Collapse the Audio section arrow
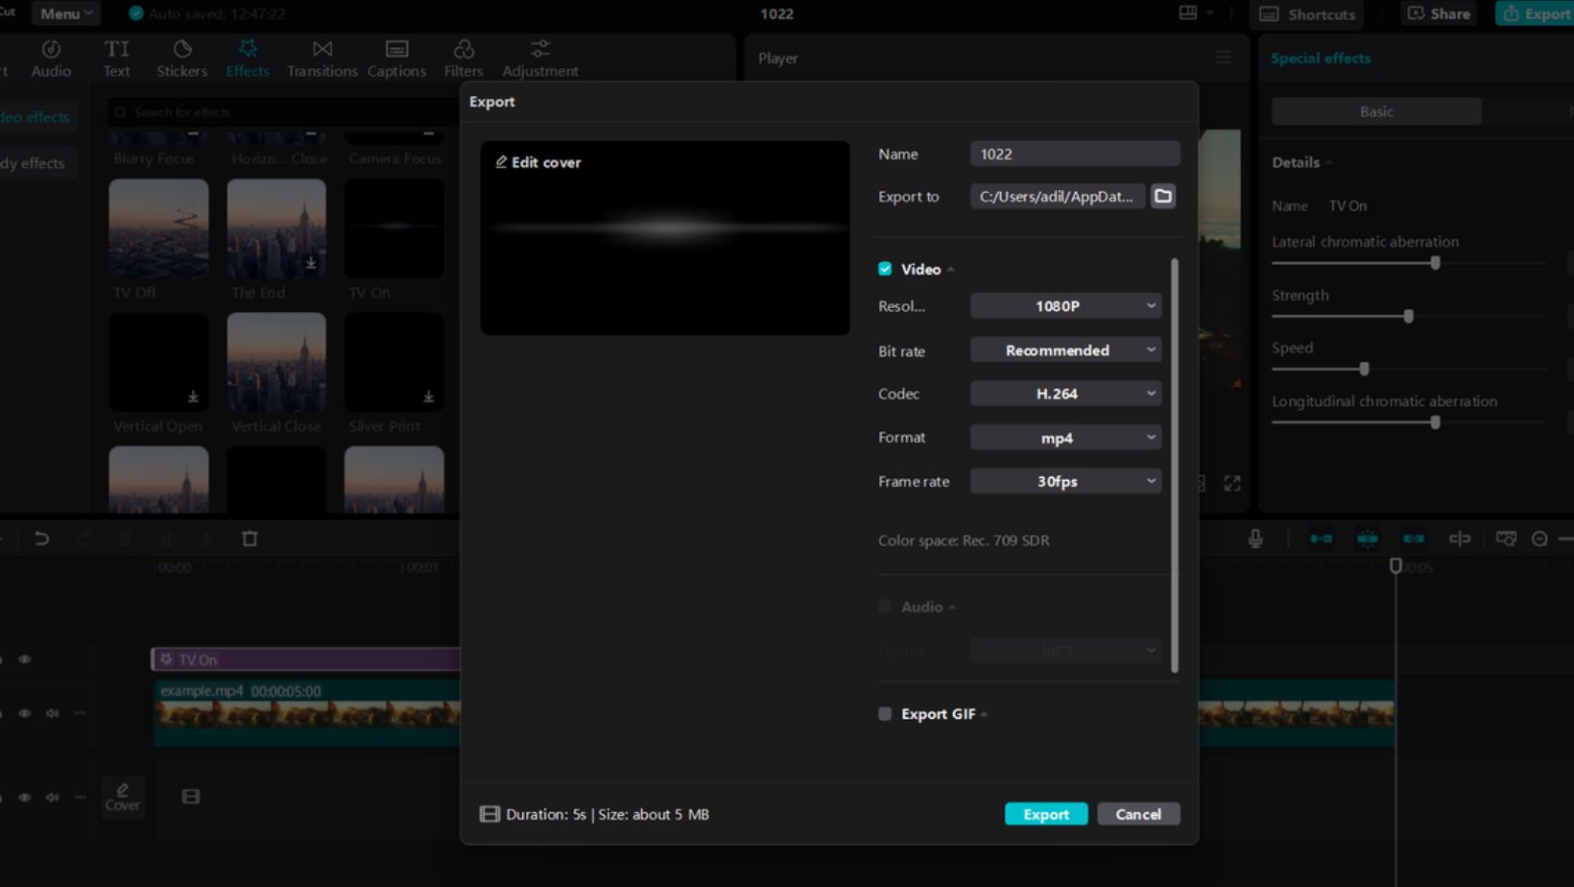The image size is (1574, 887). pyautogui.click(x=952, y=608)
